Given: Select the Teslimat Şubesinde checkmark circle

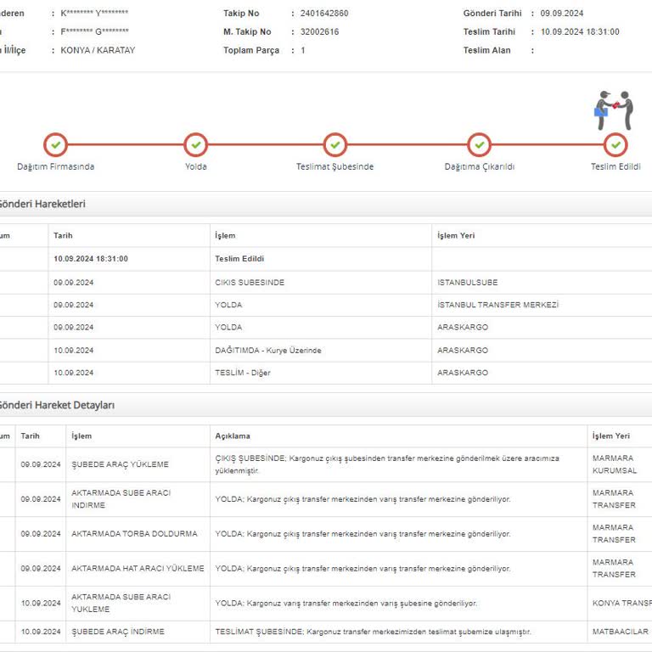Looking at the screenshot, I should [335, 144].
